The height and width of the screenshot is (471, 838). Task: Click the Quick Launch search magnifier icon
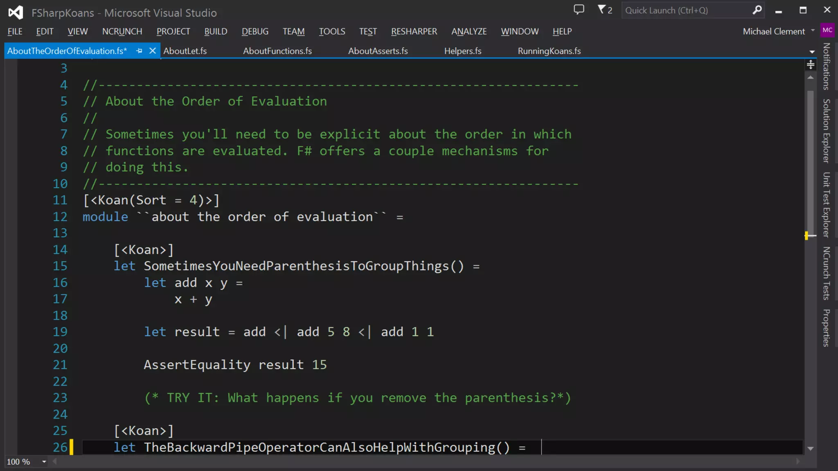click(x=757, y=10)
